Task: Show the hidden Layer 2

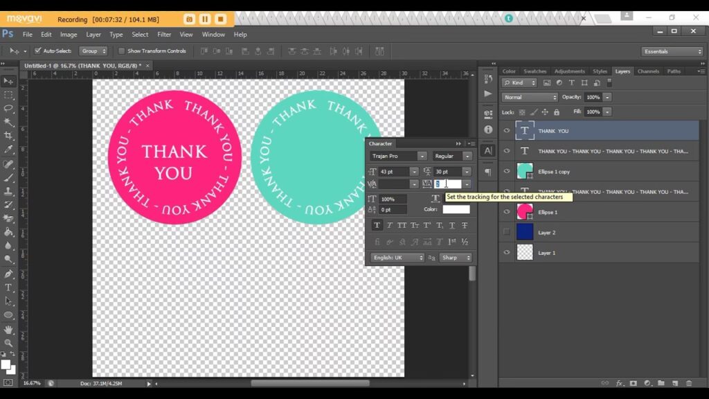Action: [506, 232]
